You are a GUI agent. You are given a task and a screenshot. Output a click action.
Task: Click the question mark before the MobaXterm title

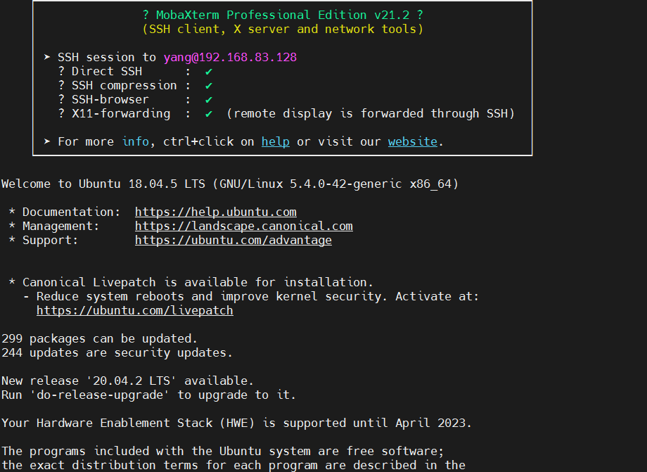pos(146,15)
